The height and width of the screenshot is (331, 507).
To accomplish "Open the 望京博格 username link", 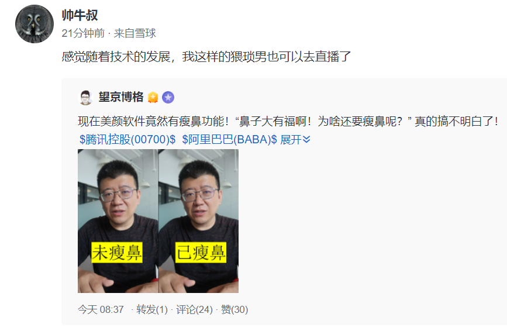I will click(121, 97).
